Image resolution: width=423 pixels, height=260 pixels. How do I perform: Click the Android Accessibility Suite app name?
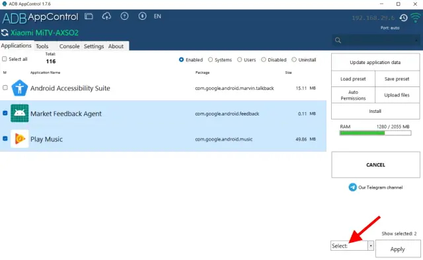70,88
